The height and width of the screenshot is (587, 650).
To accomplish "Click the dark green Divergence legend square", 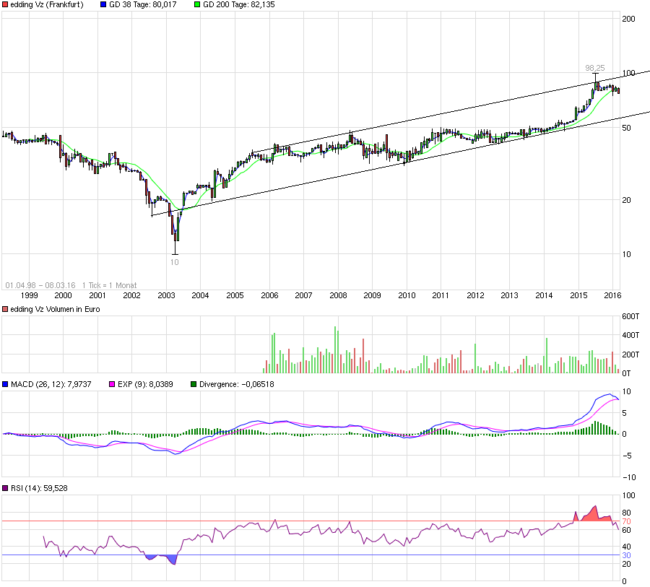I will (x=194, y=384).
